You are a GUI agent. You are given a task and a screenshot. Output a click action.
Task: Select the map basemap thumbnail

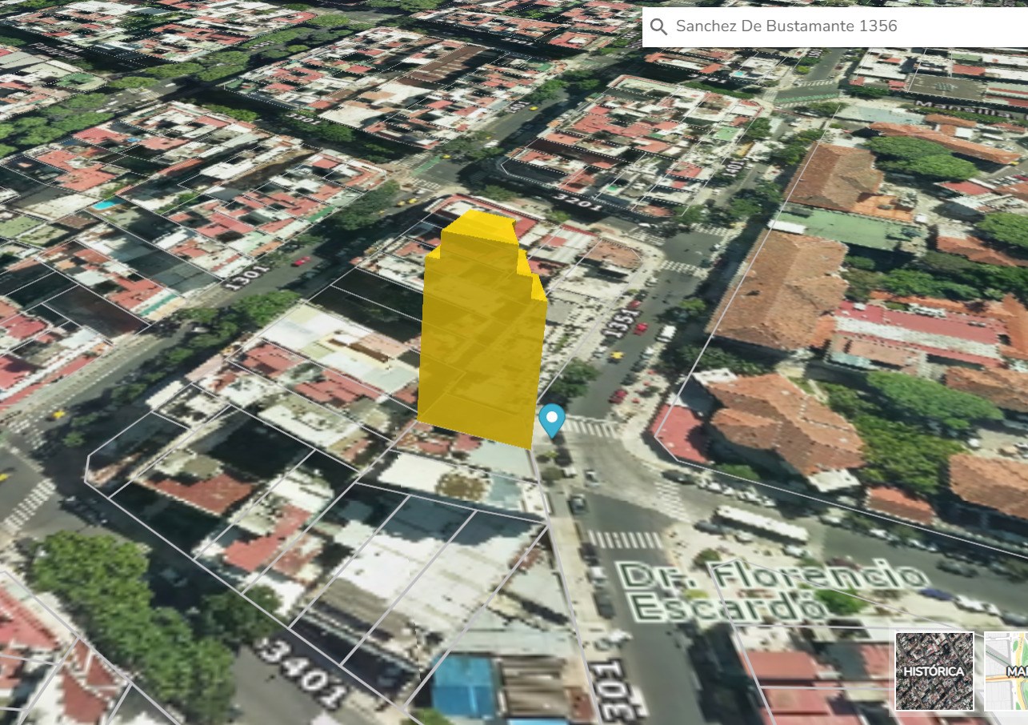pyautogui.click(x=1006, y=671)
